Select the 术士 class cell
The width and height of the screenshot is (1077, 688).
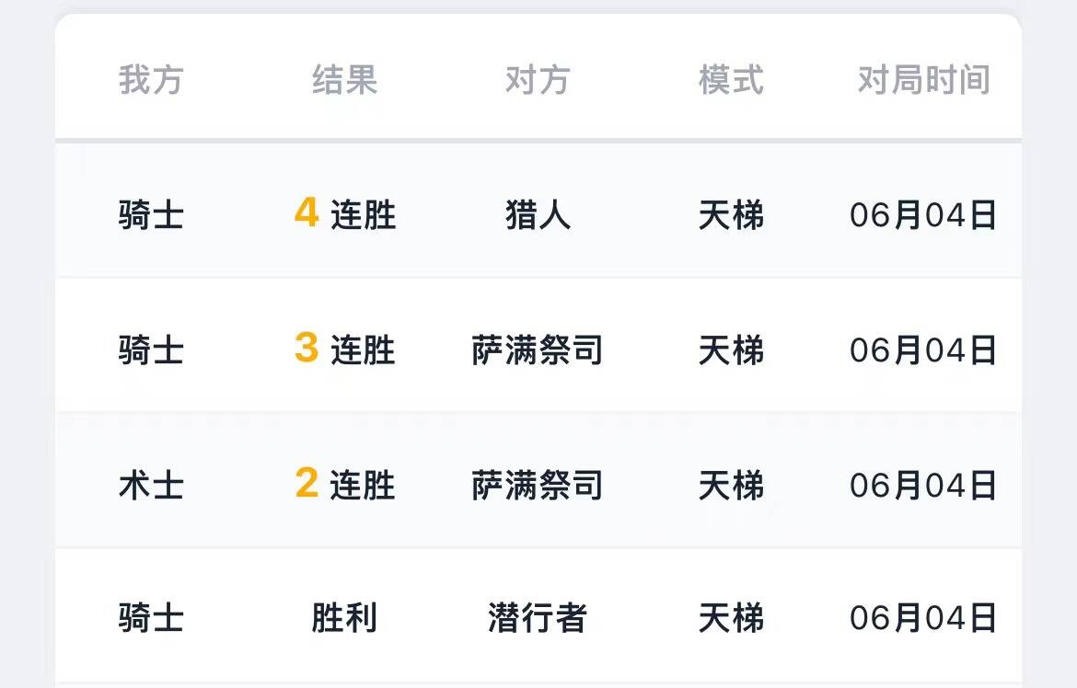[x=151, y=484]
